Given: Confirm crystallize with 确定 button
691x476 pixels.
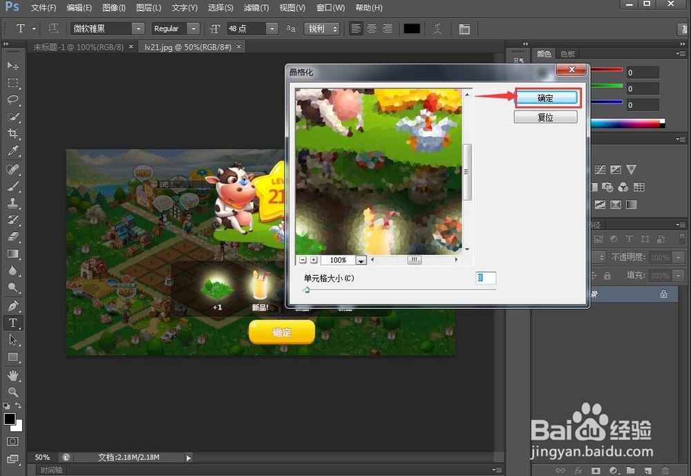Looking at the screenshot, I should coord(546,98).
